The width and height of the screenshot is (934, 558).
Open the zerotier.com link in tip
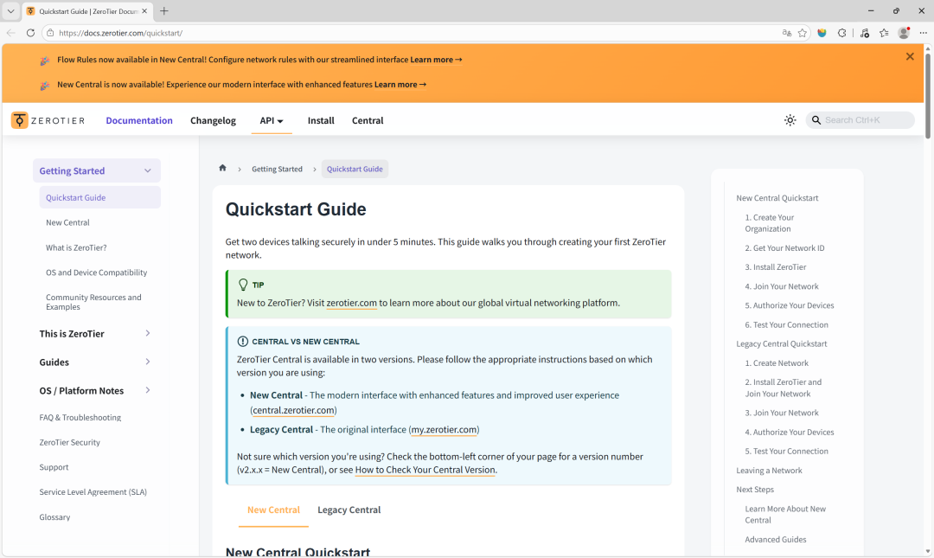351,303
